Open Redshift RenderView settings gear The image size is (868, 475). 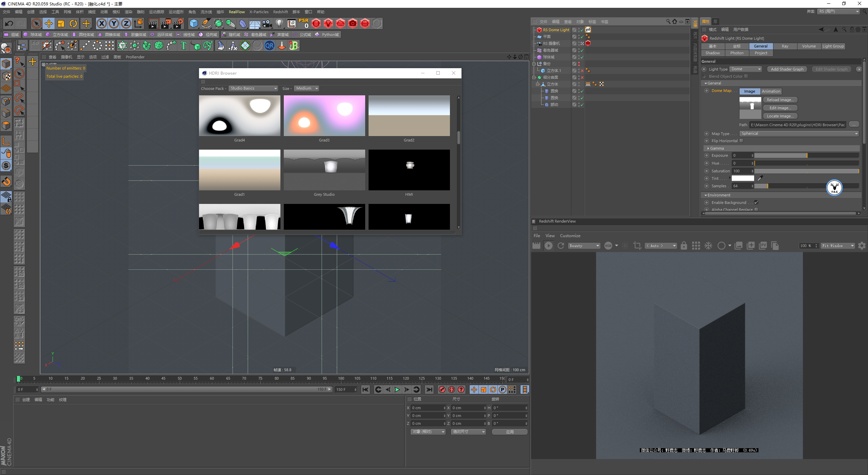[862, 246]
